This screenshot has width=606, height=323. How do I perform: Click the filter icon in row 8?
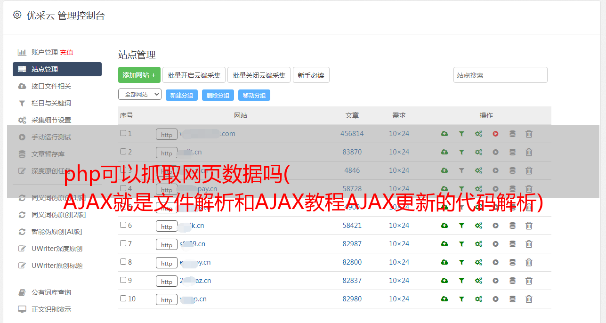coord(461,262)
